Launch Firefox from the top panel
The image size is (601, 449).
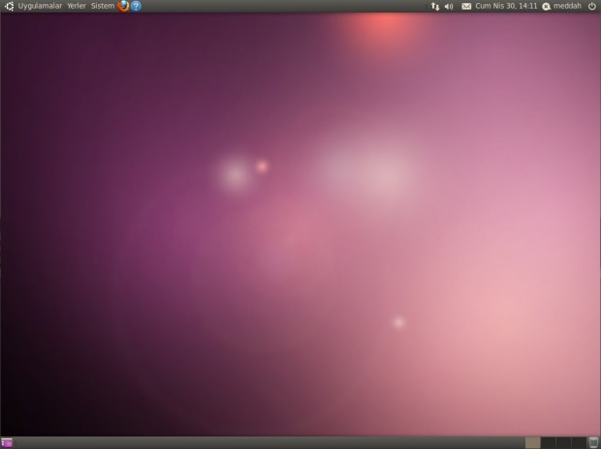pyautogui.click(x=123, y=6)
